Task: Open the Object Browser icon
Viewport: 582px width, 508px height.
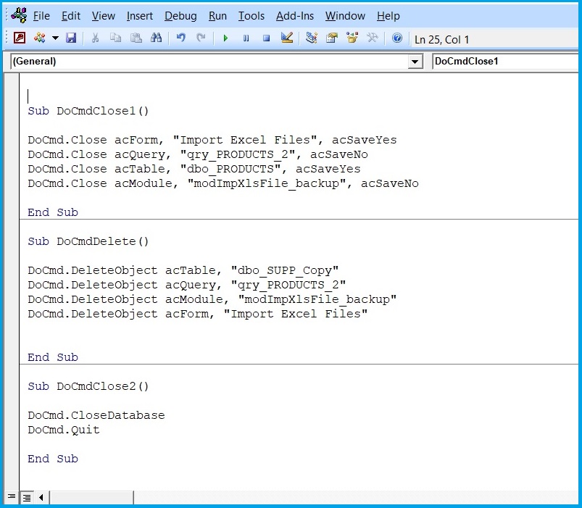Action: click(352, 38)
